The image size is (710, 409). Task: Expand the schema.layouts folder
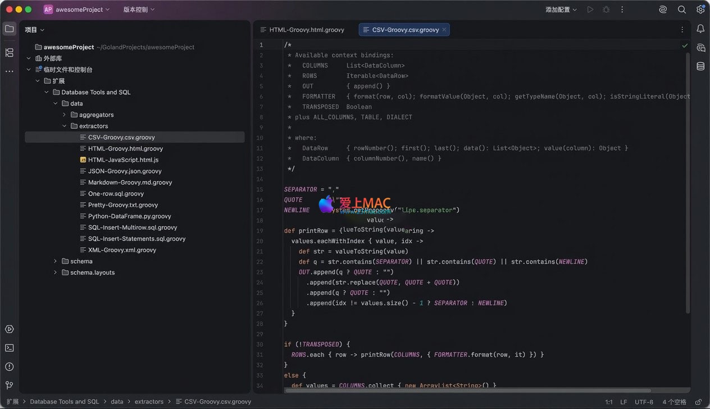[56, 272]
